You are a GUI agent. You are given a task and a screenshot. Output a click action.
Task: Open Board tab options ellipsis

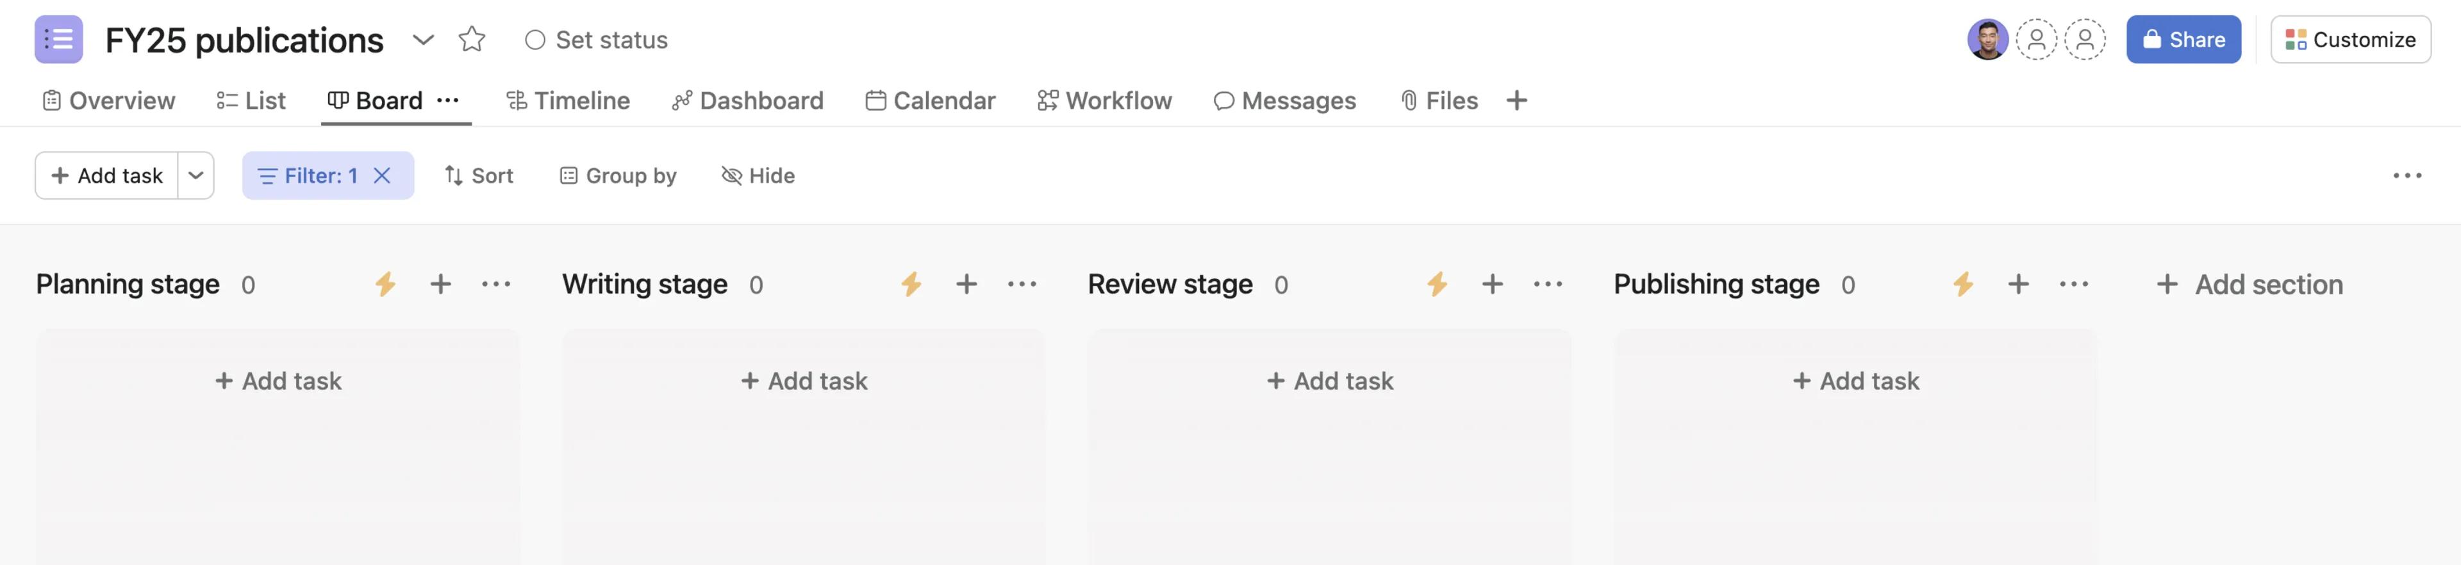tap(448, 100)
